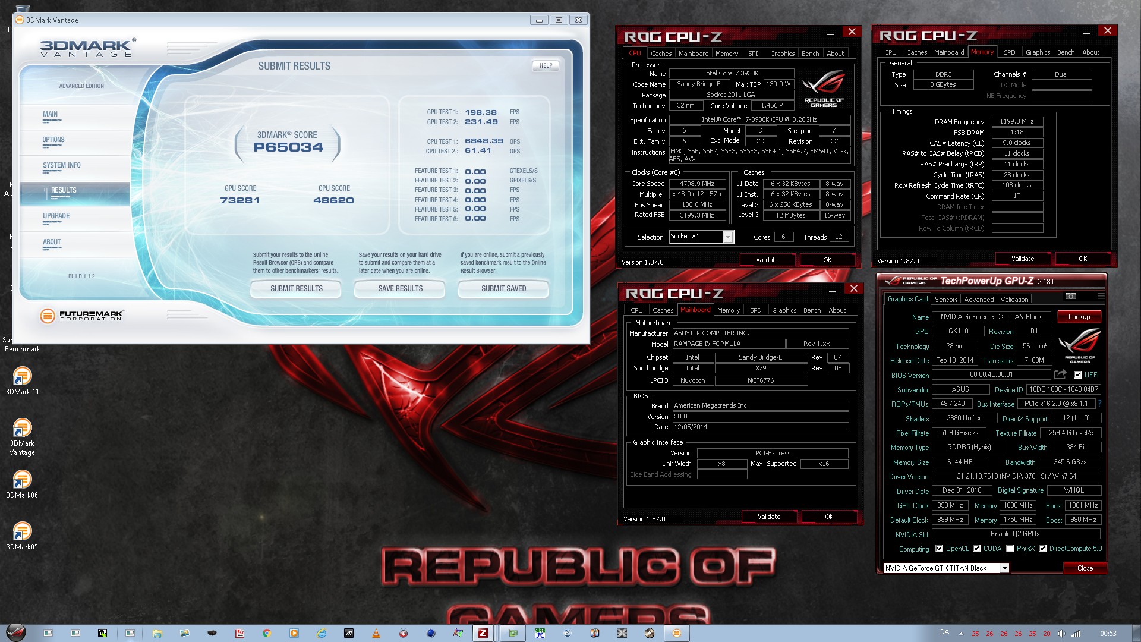The image size is (1141, 642).
Task: Show hidden tray icons arrow
Action: [x=961, y=634]
